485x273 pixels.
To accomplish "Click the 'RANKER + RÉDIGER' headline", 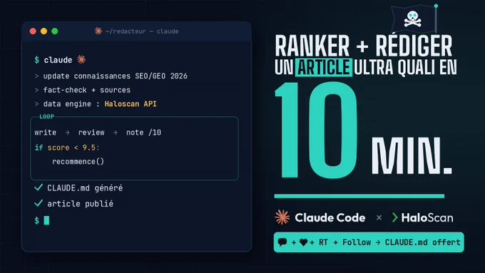I will [364, 46].
